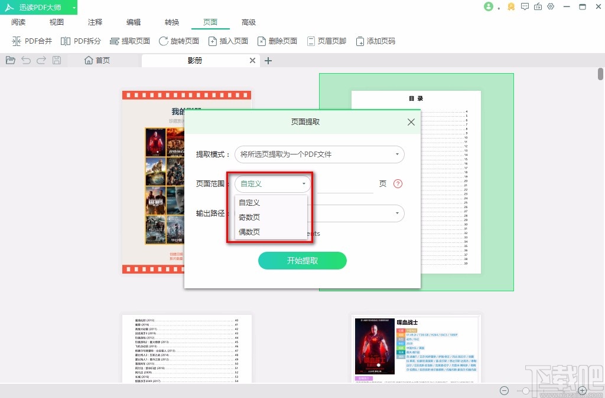Switch to the 转换 ribbon tab
This screenshot has width=605, height=398.
click(171, 22)
